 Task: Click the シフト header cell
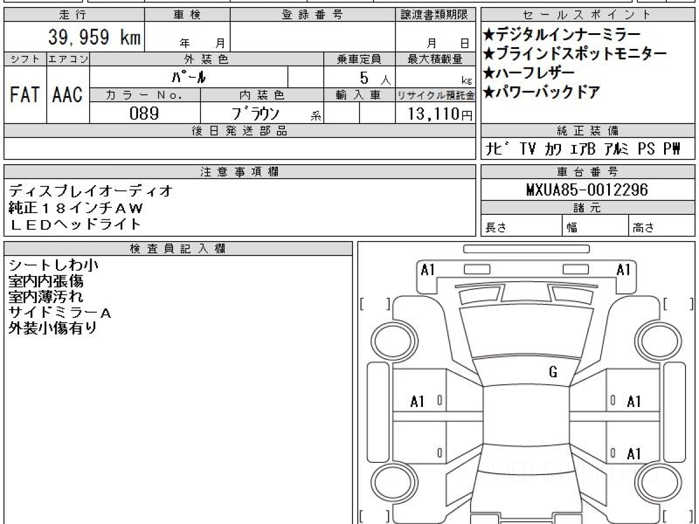coord(25,59)
